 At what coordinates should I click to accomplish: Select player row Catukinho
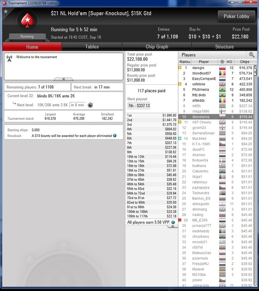[216, 171]
